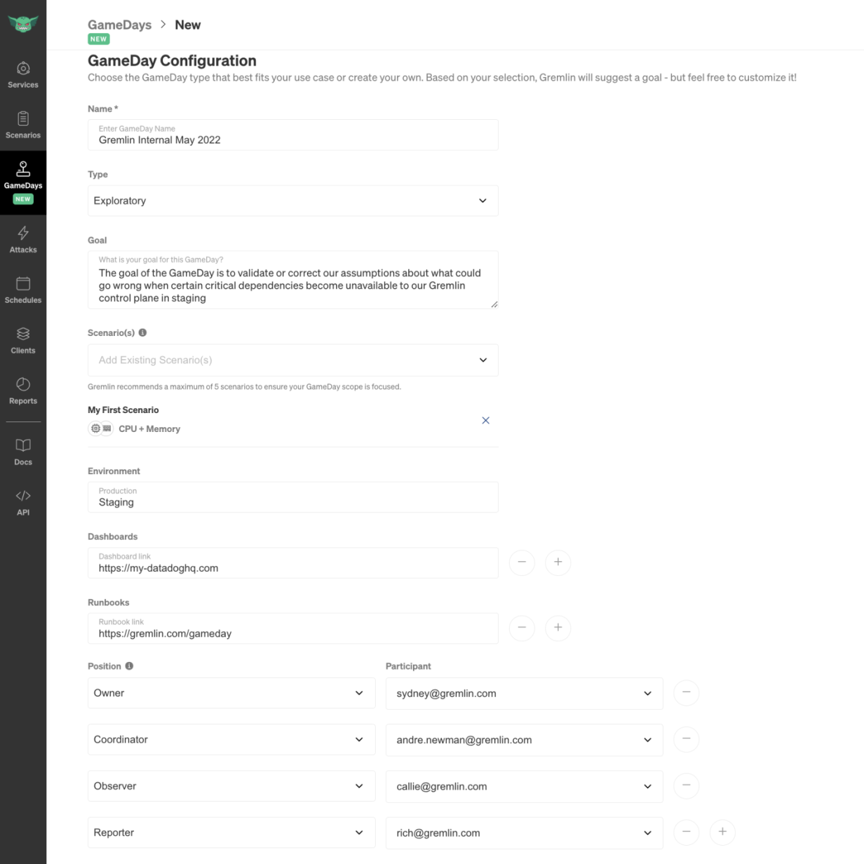Open API in the sidebar
Image resolution: width=864 pixels, height=864 pixels.
23,503
